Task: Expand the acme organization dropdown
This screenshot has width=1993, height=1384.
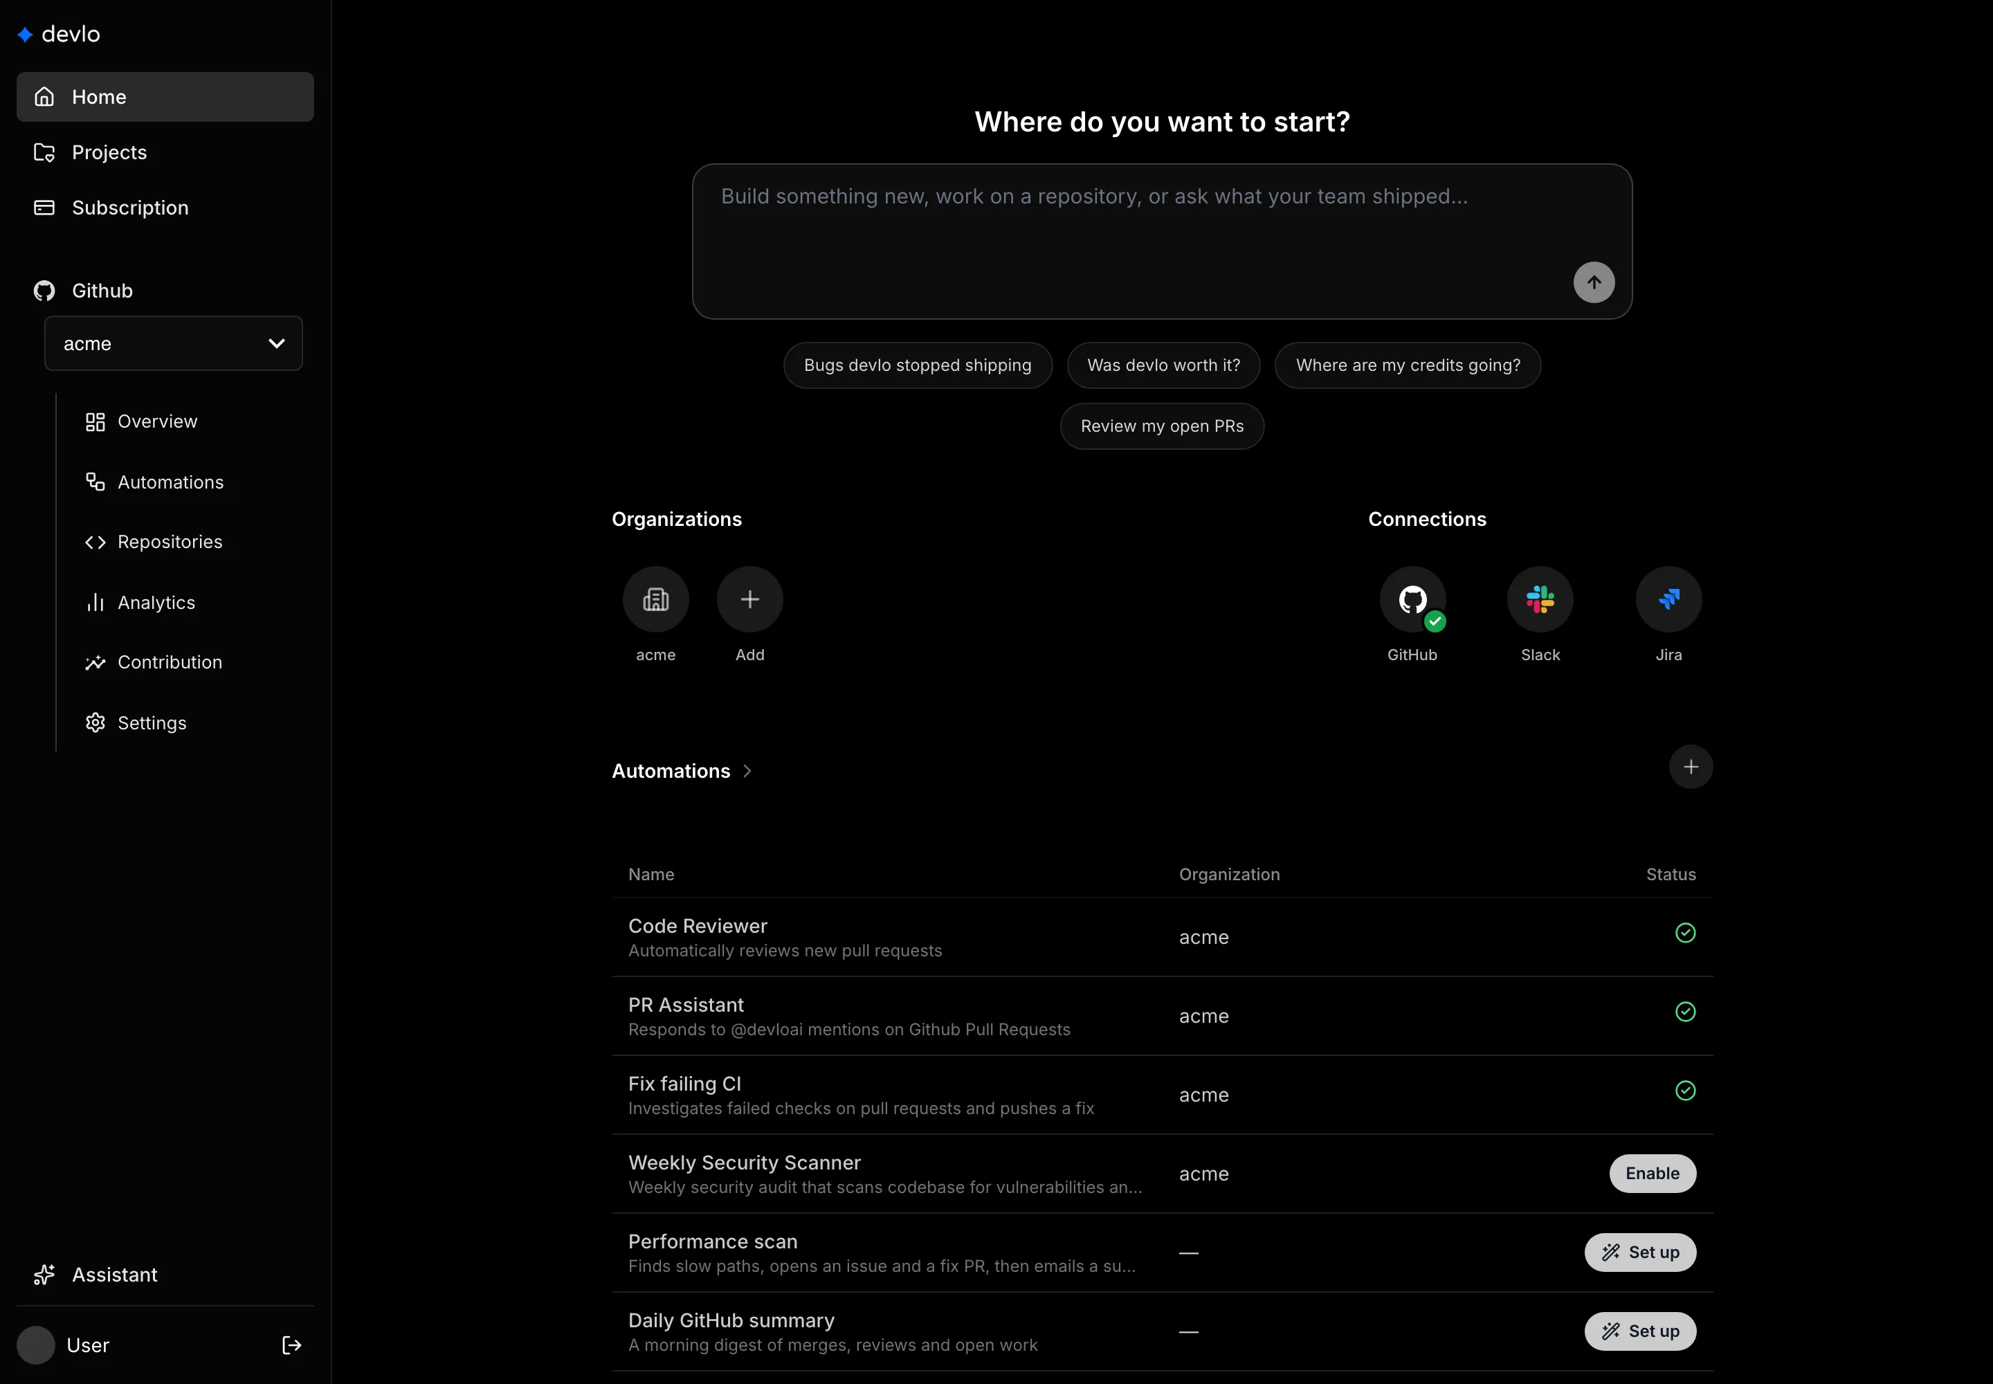Action: click(174, 343)
